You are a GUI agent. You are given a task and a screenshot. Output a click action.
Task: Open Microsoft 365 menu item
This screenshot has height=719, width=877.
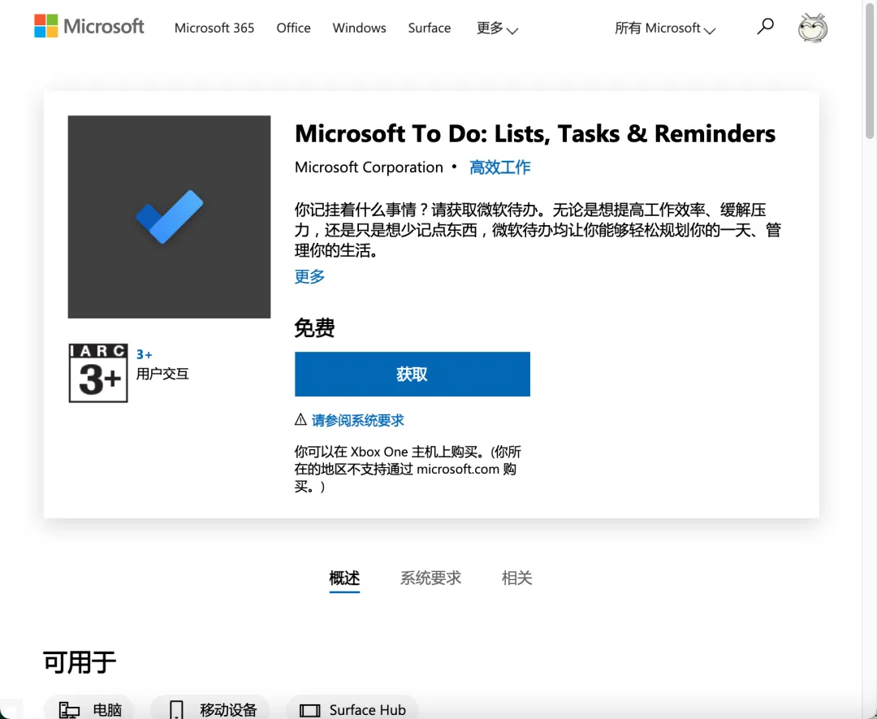(214, 28)
